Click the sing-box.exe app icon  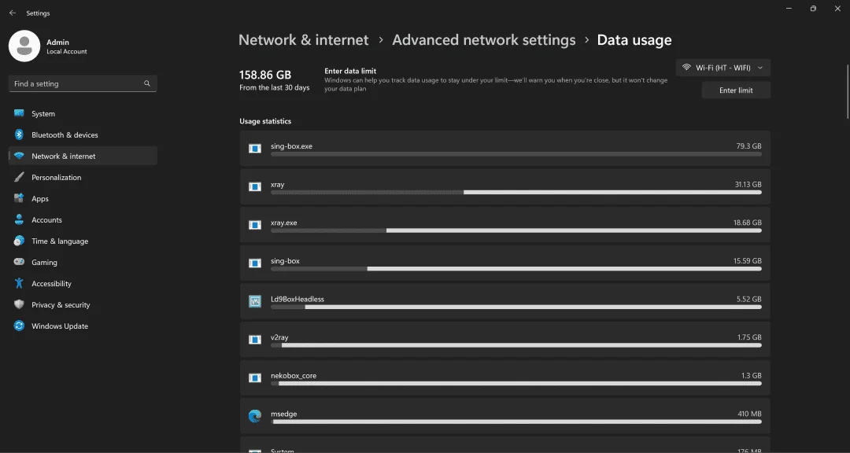pos(255,149)
